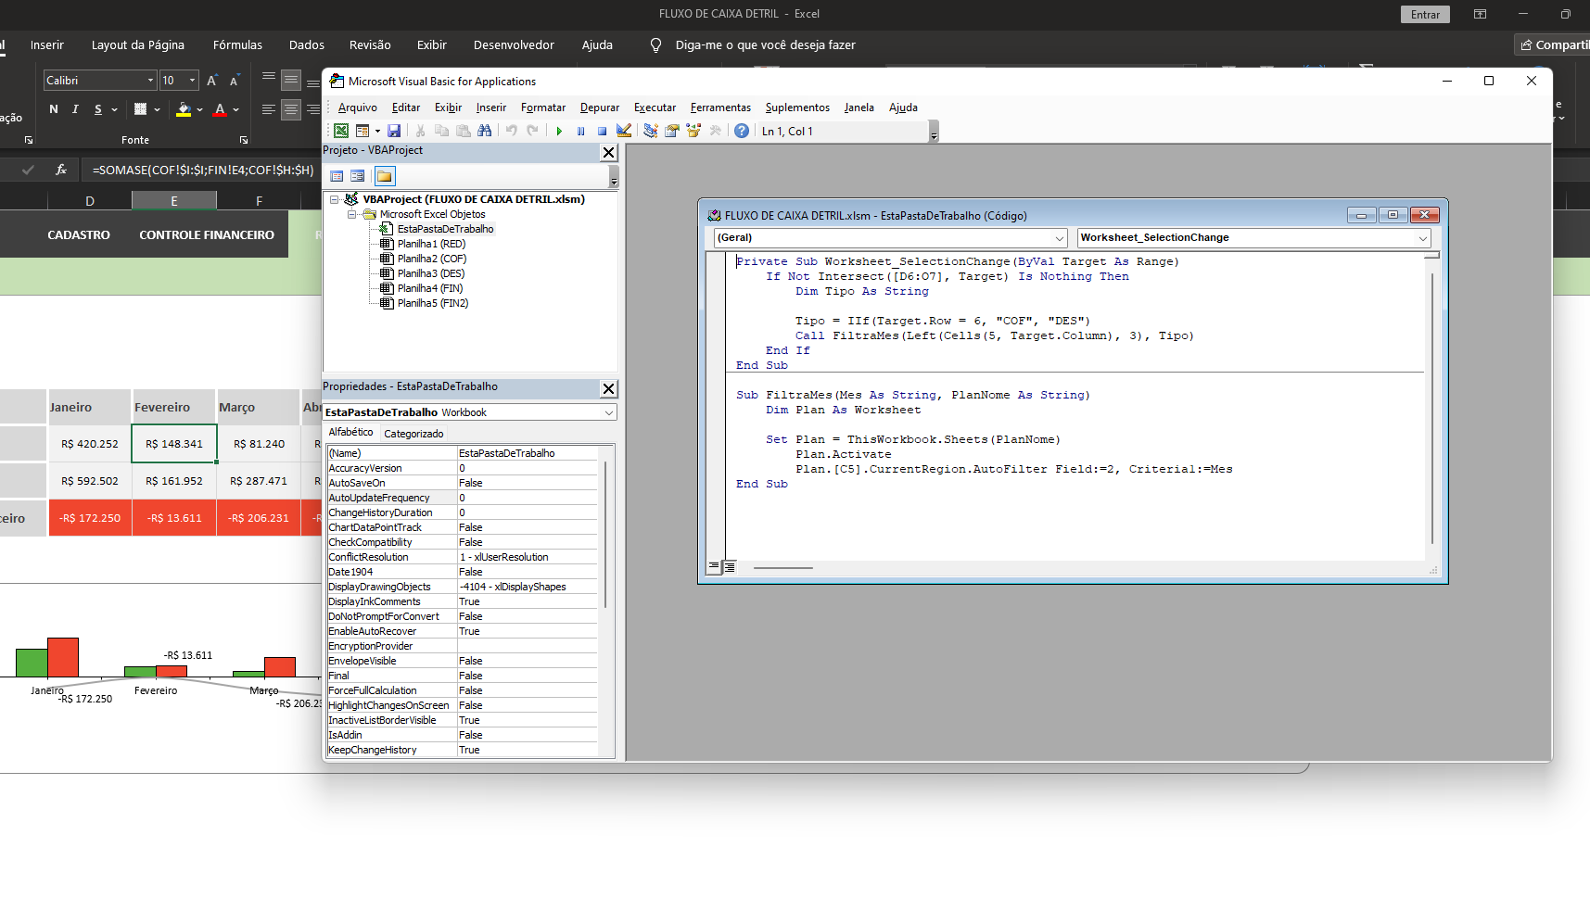
Task: Close the Projeto - VBAProject panel
Action: [x=608, y=152]
